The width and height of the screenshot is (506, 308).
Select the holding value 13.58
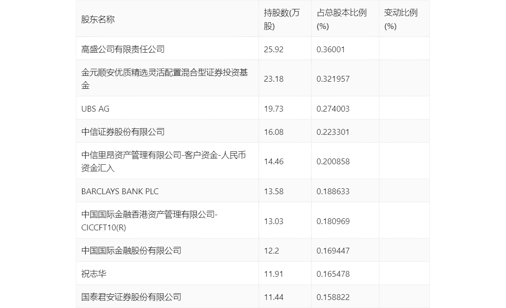(x=274, y=191)
